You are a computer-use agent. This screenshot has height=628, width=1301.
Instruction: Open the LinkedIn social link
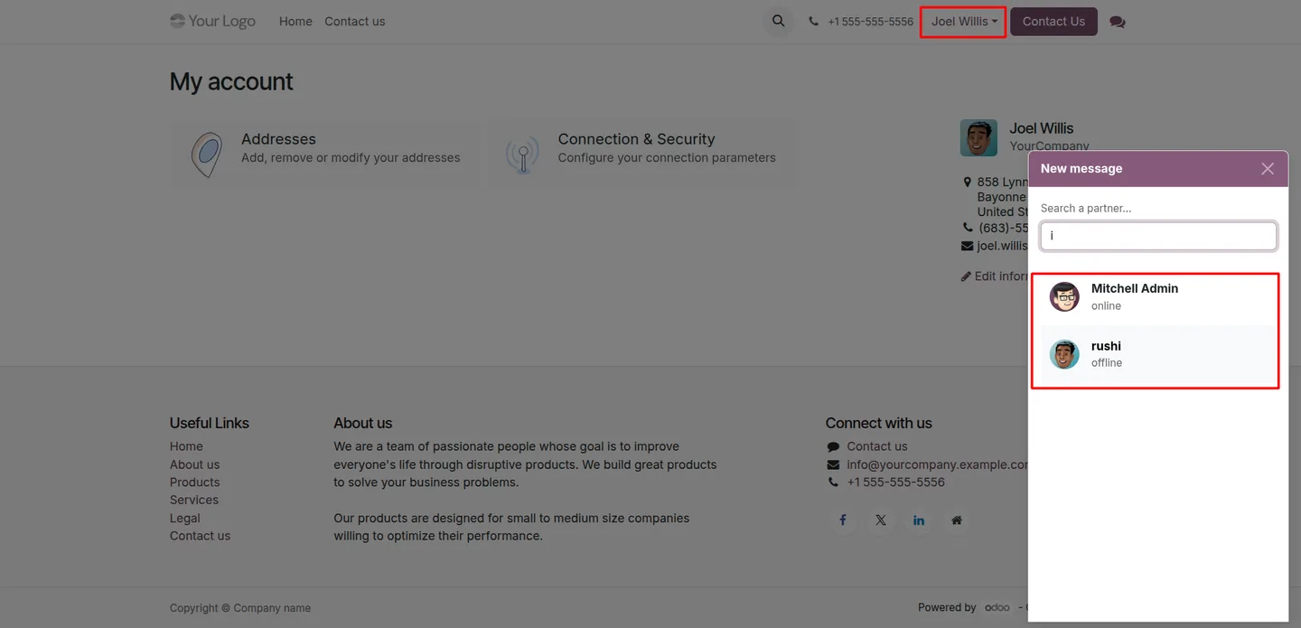(919, 520)
